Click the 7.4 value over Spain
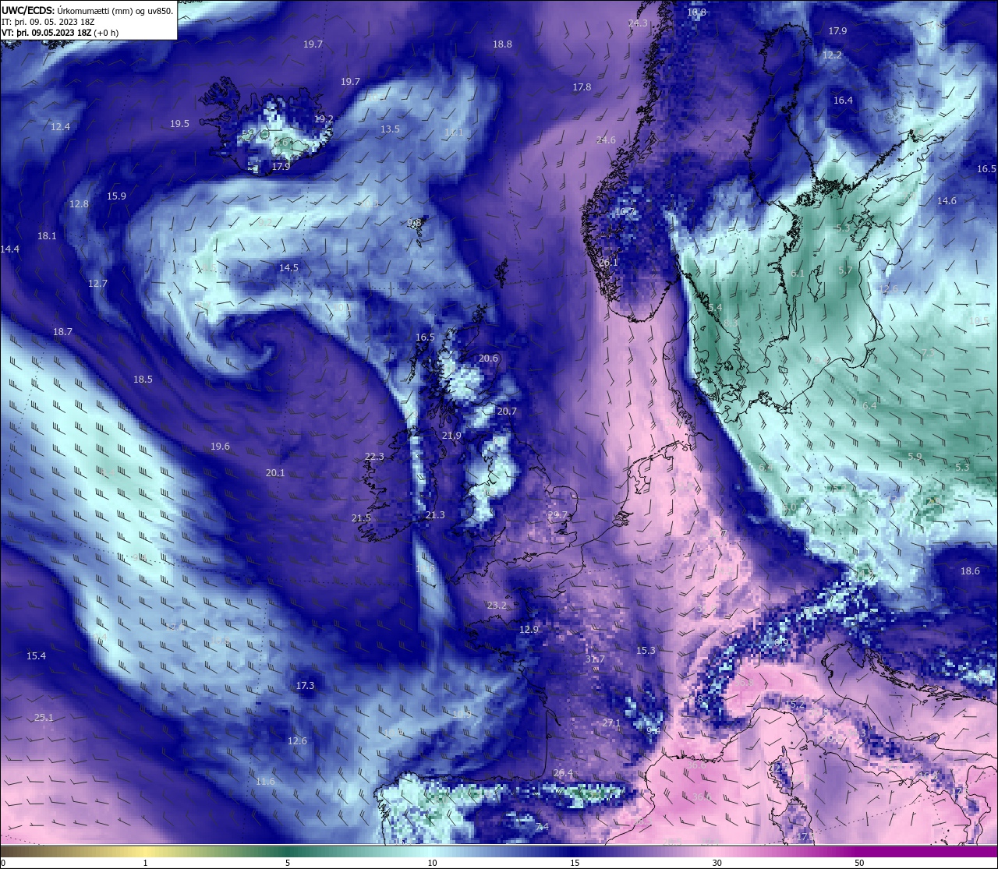This screenshot has height=869, width=998. point(542,827)
